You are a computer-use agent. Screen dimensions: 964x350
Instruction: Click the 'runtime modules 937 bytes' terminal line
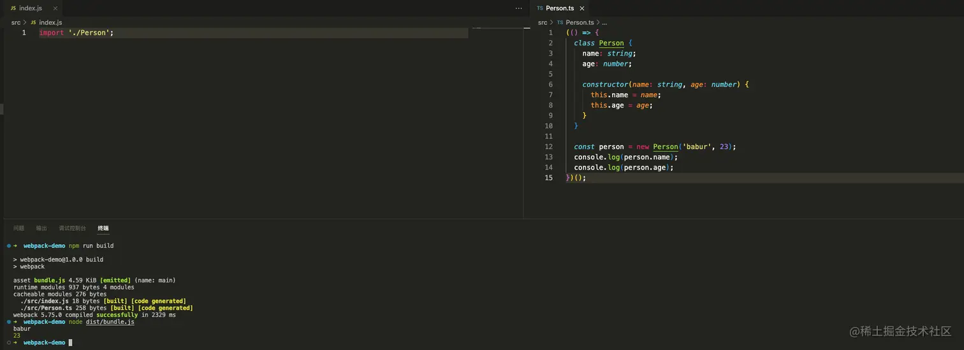pyautogui.click(x=73, y=287)
